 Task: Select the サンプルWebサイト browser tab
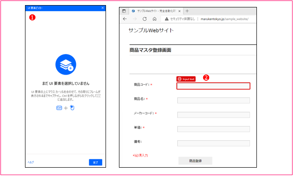[x=156, y=11]
